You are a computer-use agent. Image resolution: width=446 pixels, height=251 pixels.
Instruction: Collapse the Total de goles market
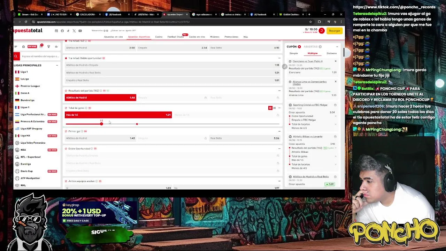(x=279, y=108)
